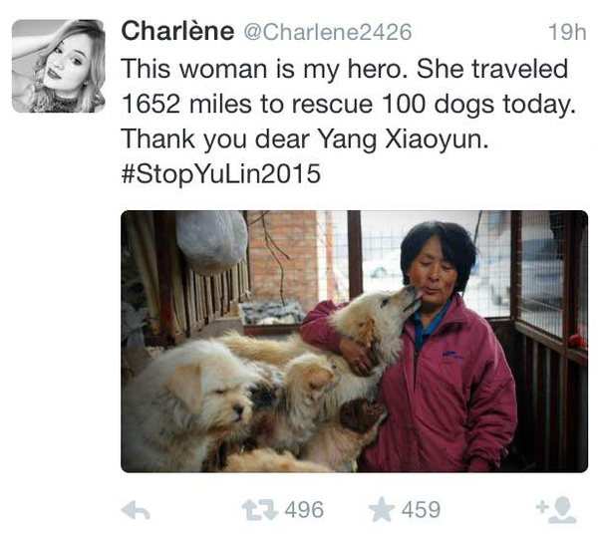This screenshot has height=540, width=598.
Task: View the attached photo of woman with dogs
Action: pos(354,342)
